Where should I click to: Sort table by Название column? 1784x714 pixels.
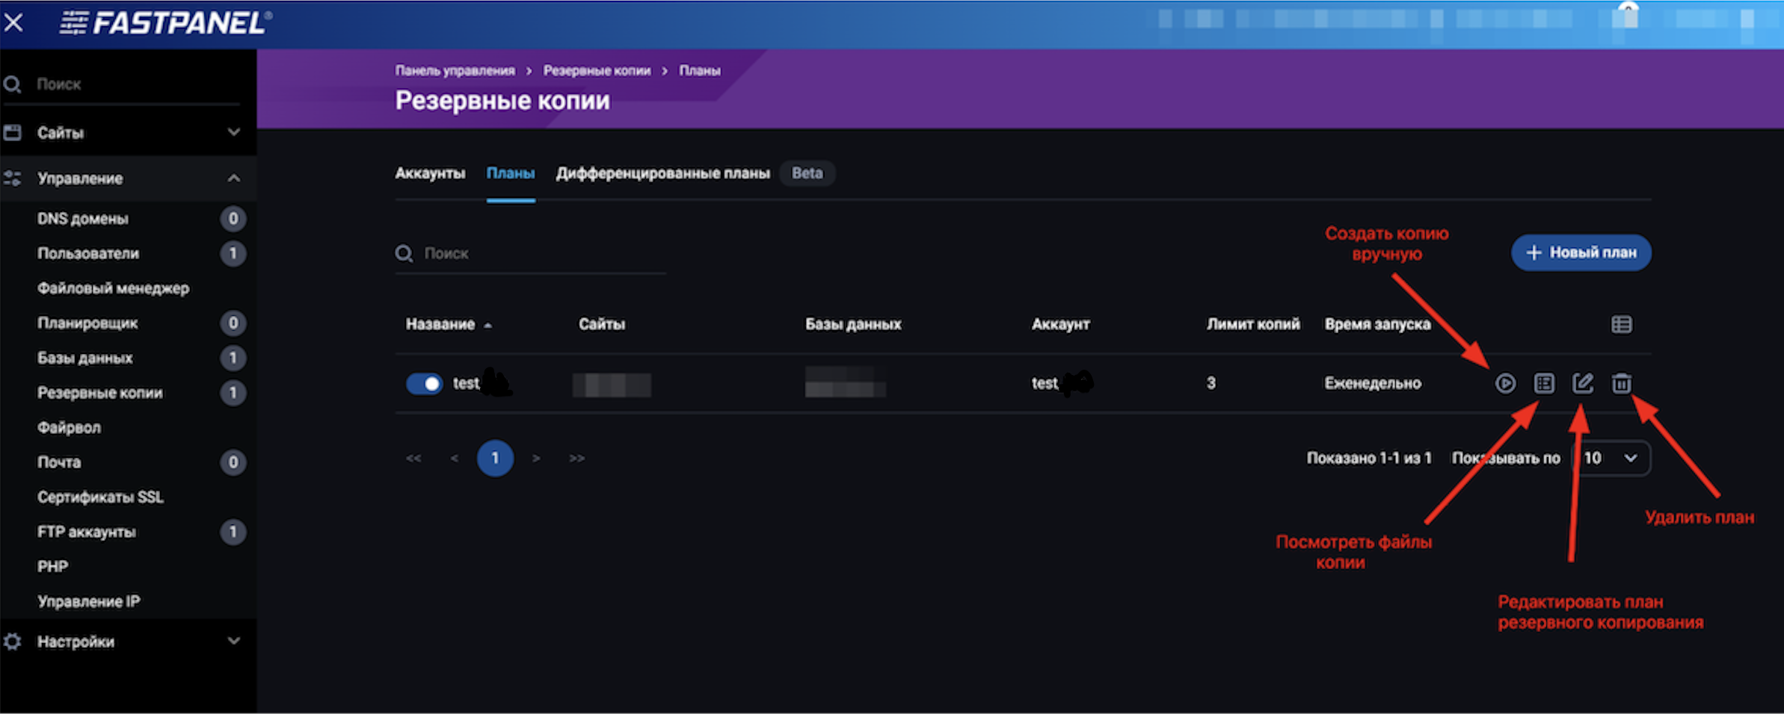[x=440, y=324]
